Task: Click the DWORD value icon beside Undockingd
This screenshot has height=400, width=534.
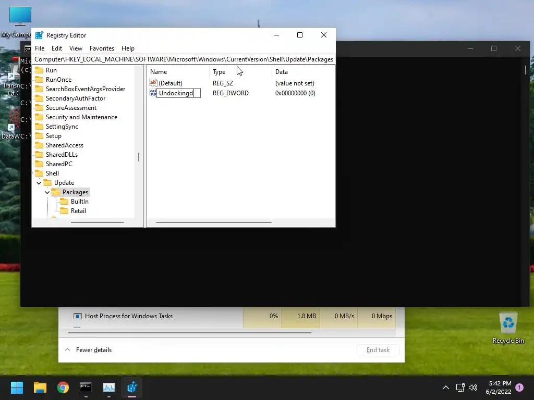Action: (x=153, y=93)
